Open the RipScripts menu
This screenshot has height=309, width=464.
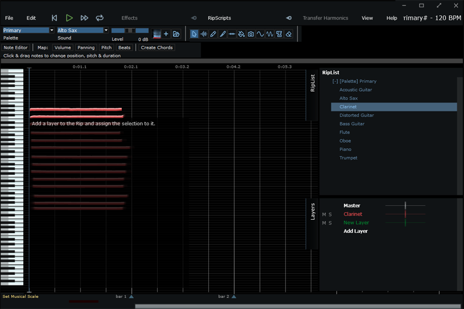(219, 18)
